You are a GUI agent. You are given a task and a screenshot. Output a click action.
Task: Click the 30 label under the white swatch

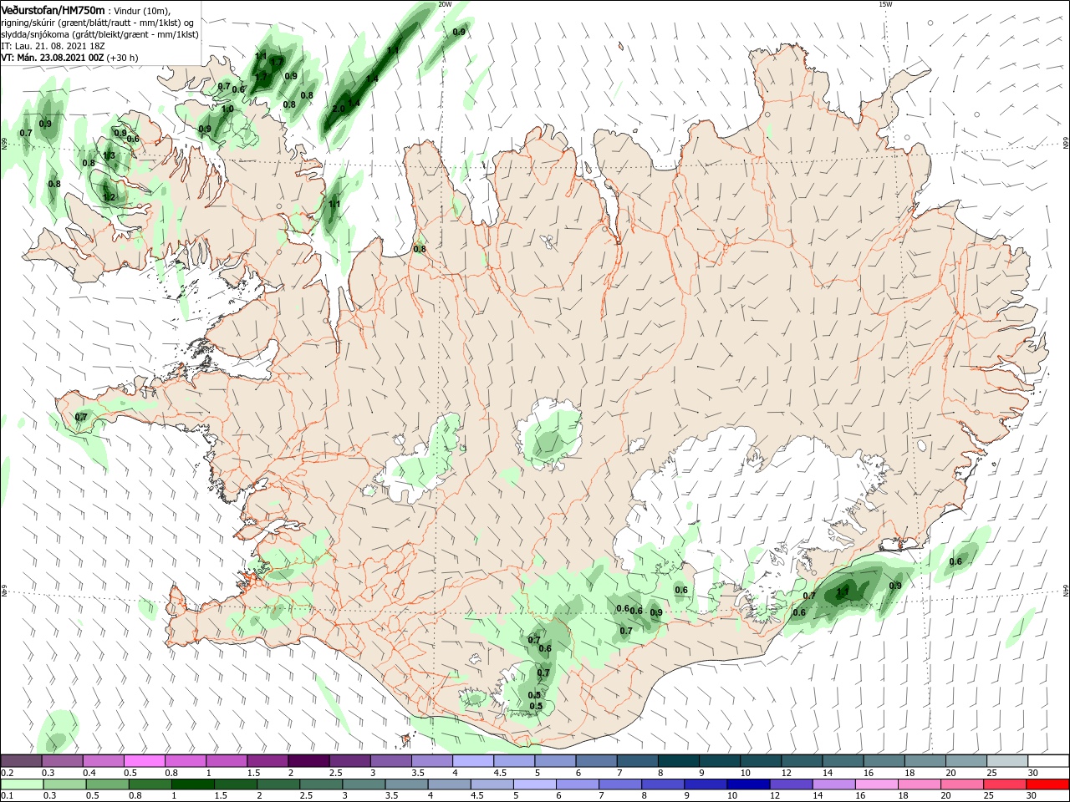click(x=1033, y=773)
